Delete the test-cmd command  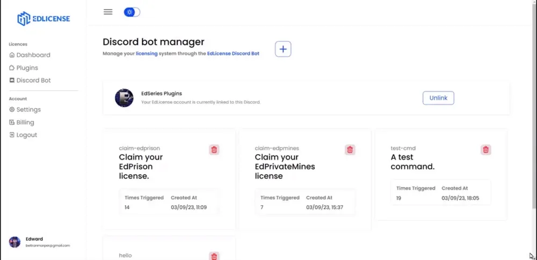485,150
